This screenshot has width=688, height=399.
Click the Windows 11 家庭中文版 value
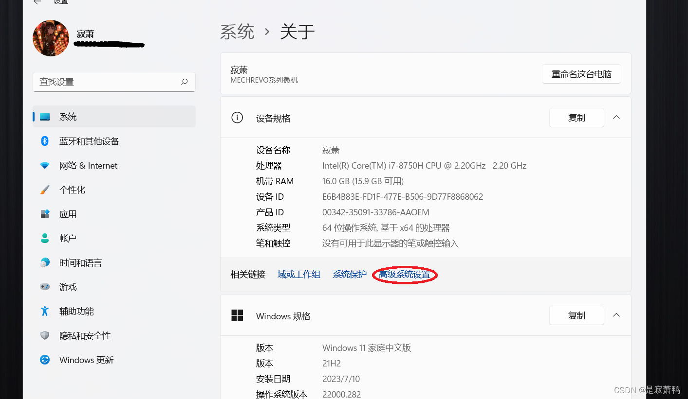coord(367,348)
